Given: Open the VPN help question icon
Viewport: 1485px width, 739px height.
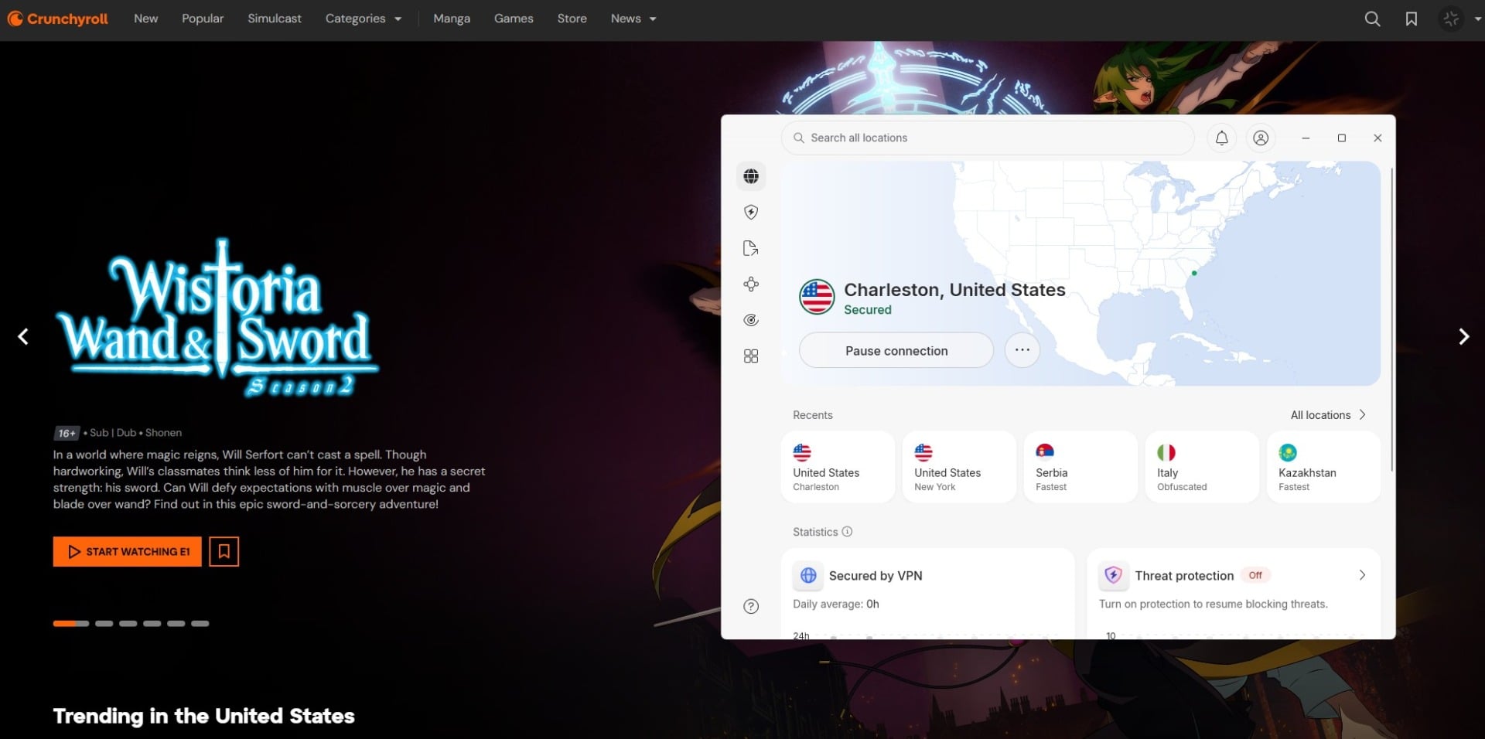Looking at the screenshot, I should click(751, 607).
